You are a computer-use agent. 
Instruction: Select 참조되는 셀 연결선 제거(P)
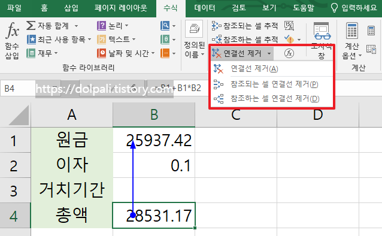click(272, 84)
